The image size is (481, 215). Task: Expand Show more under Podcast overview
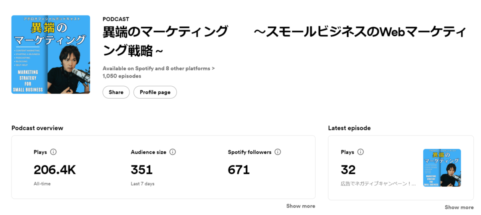301,206
